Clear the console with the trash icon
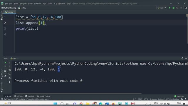Screen dimensions: 188x106 10,82
